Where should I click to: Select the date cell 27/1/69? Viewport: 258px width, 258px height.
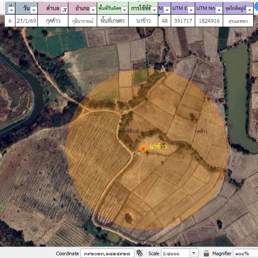27,21
